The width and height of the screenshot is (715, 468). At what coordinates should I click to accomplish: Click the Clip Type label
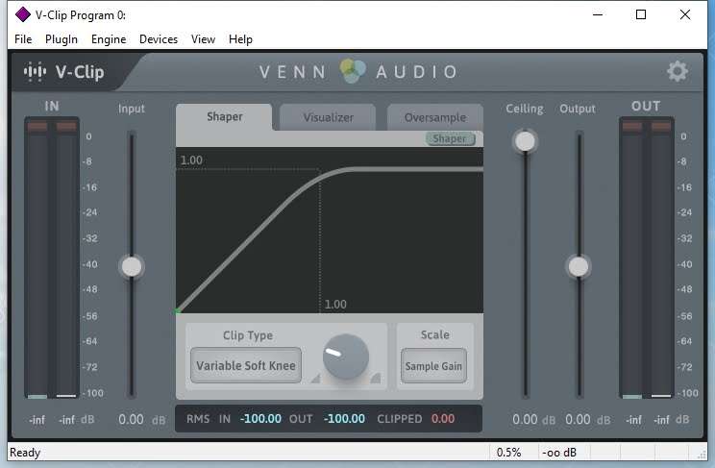click(x=248, y=335)
